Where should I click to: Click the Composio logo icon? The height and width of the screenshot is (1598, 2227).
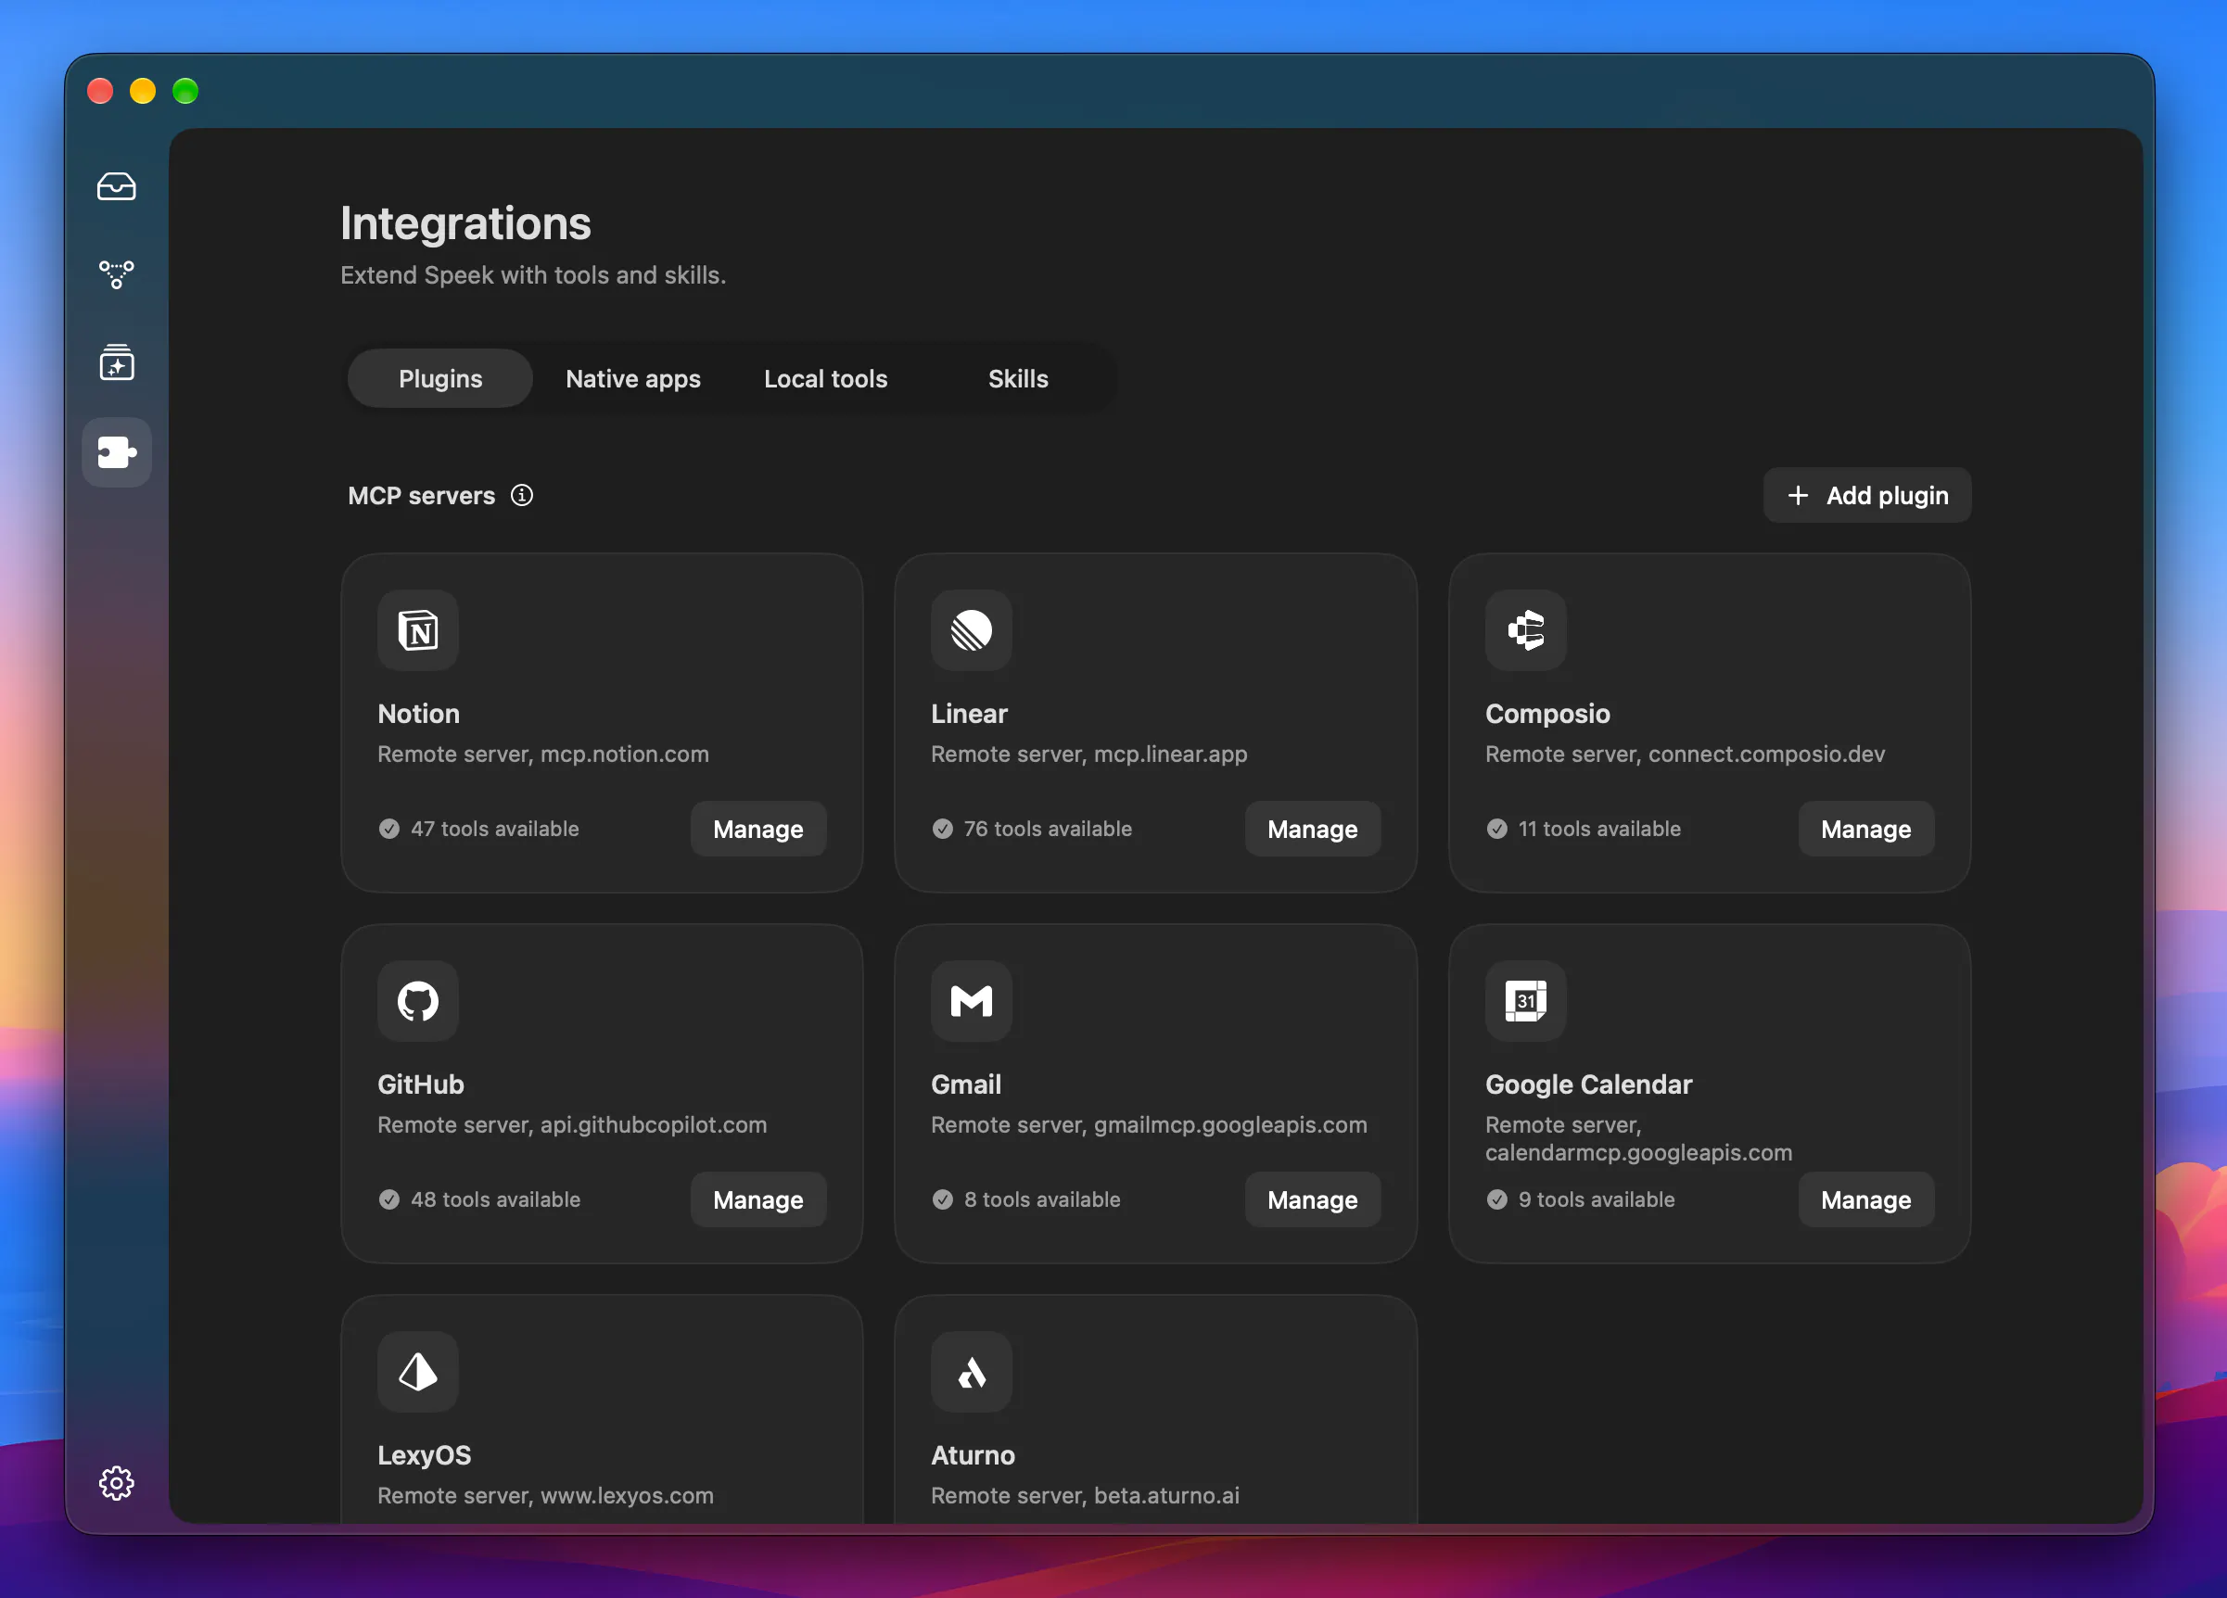[x=1525, y=630]
